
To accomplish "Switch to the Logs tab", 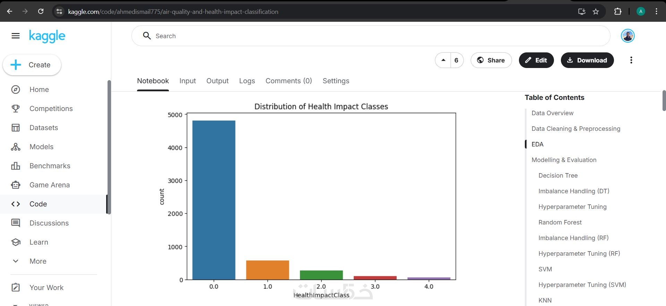I will click(x=247, y=81).
